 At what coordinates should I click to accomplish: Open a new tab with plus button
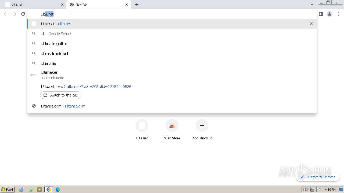pyautogui.click(x=137, y=5)
